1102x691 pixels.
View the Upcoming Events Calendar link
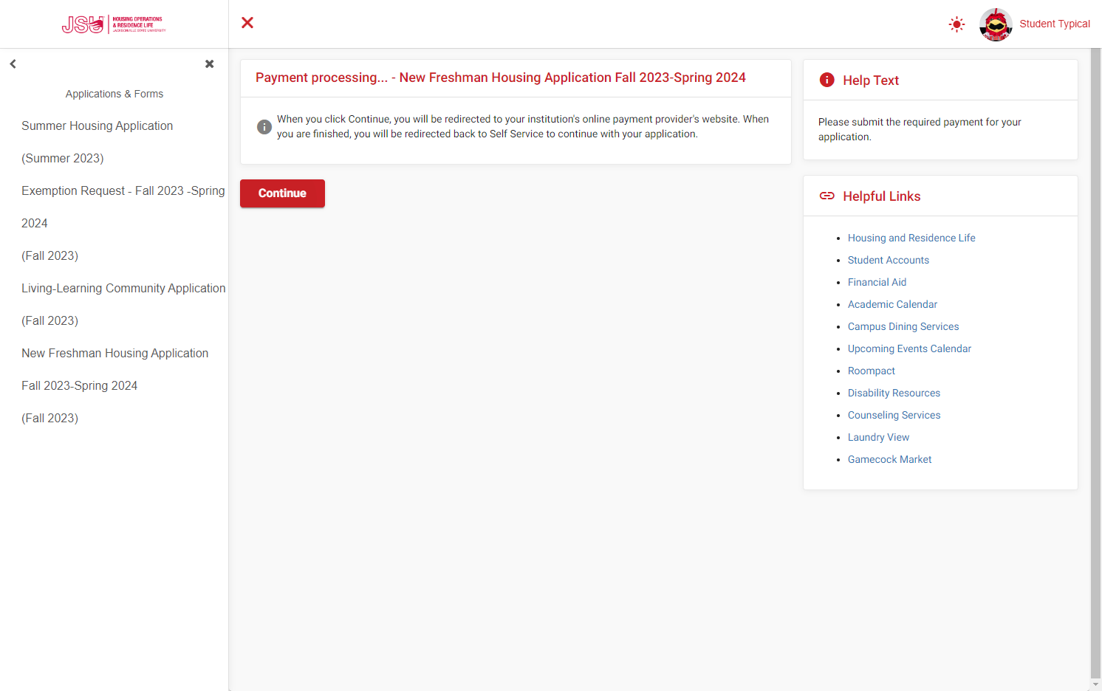[909, 348]
